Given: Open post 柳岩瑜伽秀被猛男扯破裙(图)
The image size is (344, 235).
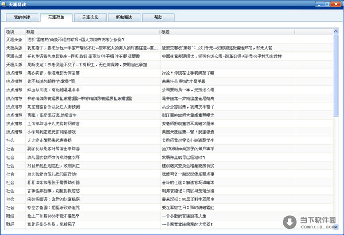Looking at the screenshot, I should [80, 98].
